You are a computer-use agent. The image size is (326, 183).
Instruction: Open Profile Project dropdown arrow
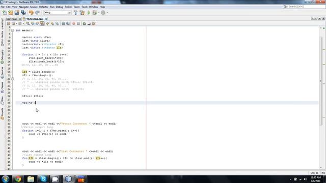click(107, 13)
